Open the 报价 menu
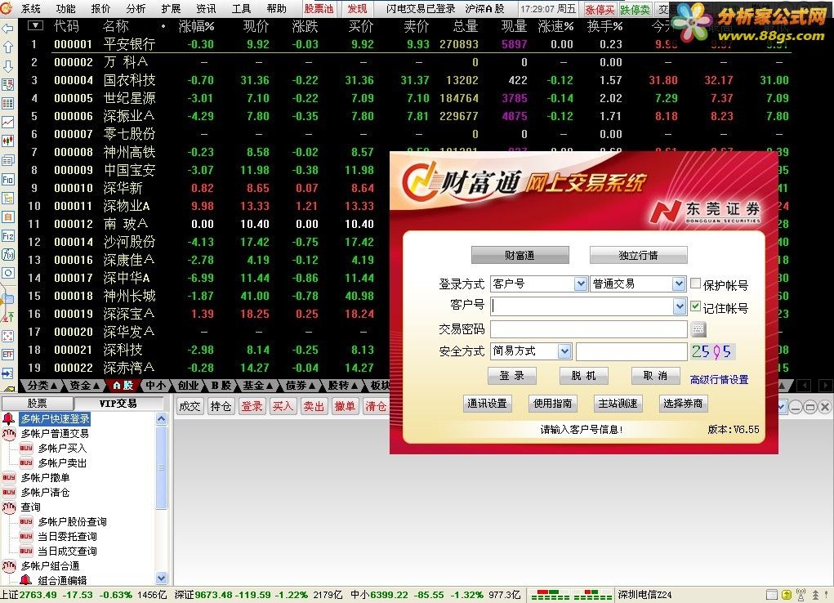This screenshot has height=603, width=834. coord(100,8)
